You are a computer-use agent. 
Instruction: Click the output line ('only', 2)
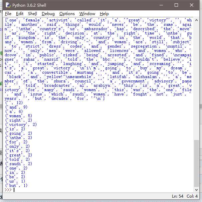[x=17, y=146]
